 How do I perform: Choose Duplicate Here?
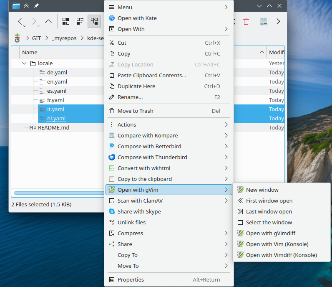point(169,86)
